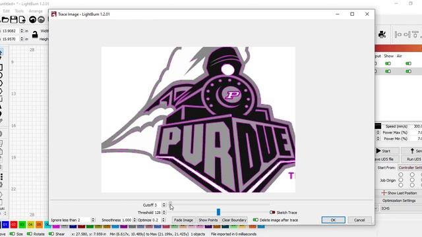Save project with the floppy disk icon
The height and width of the screenshot is (237, 422).
(x=14, y=20)
